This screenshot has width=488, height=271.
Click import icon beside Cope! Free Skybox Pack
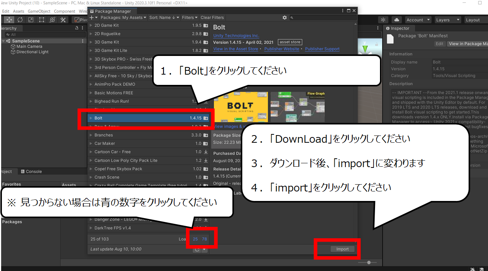[x=206, y=169]
